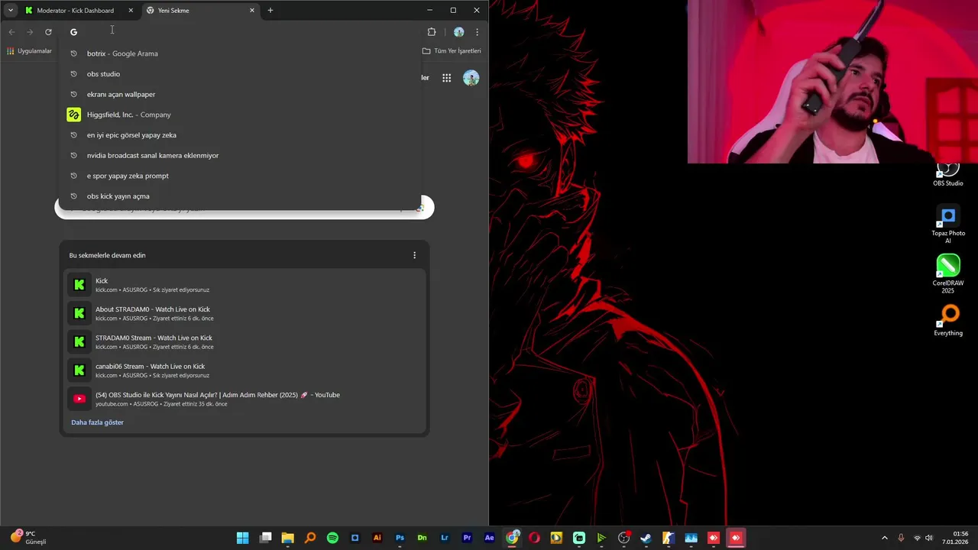
Task: Open Everything desktop shortcut
Action: [x=948, y=321]
